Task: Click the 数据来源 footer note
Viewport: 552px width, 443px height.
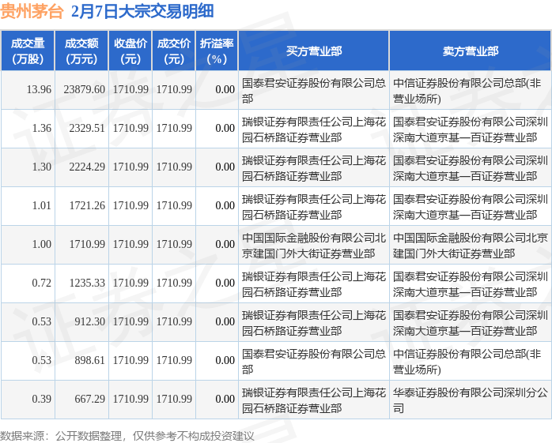Action: [x=127, y=437]
